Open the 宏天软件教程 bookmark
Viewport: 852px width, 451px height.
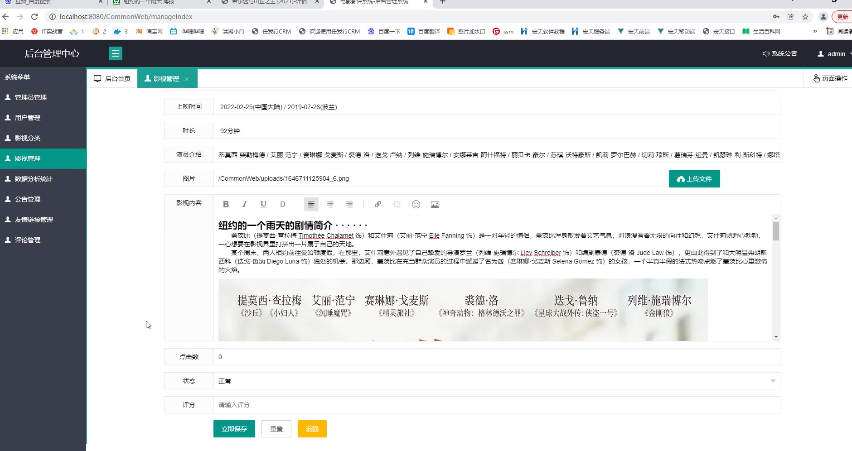543,31
